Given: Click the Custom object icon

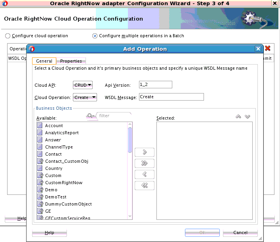Looking at the screenshot, I should [40, 175].
